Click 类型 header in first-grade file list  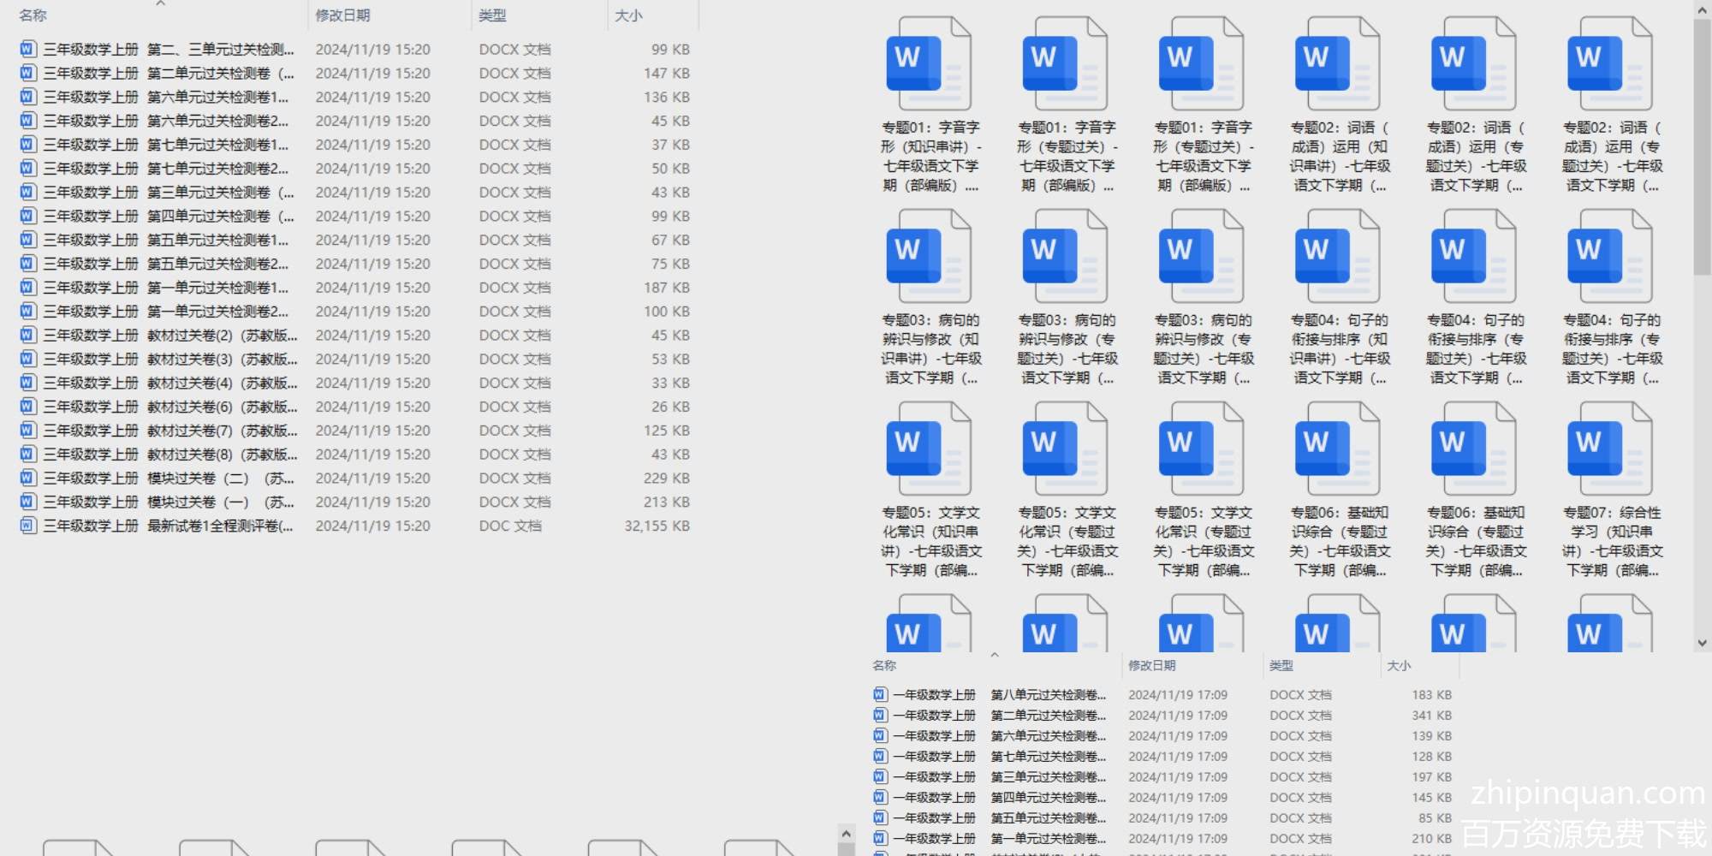coord(1281,665)
